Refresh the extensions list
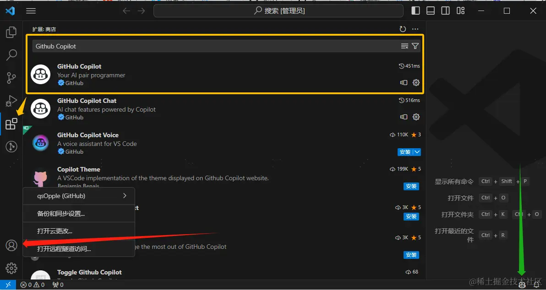546x290 pixels. [403, 29]
